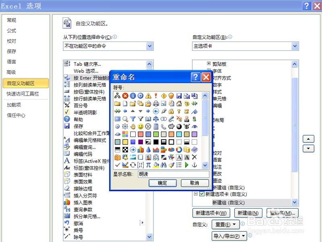This screenshot has width=322, height=242.
Task: Click the 新建组(N) button
Action: pos(248,213)
